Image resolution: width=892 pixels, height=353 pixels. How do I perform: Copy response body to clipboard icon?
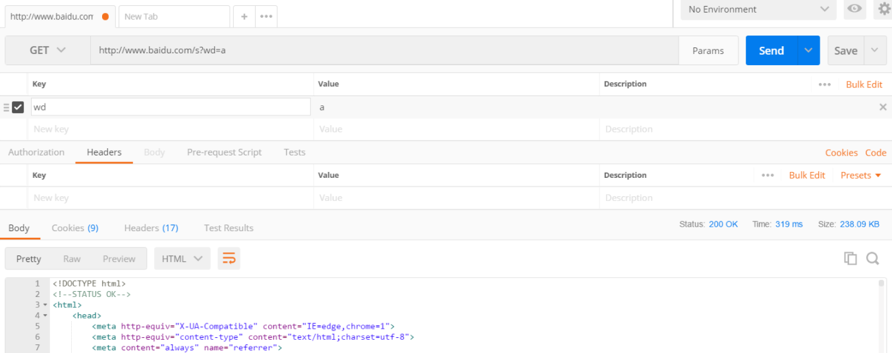850,259
